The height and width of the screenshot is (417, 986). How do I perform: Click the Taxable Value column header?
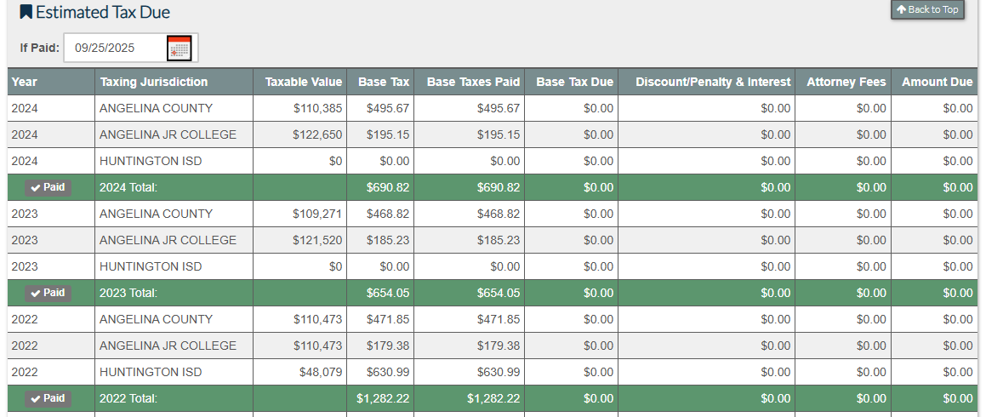coord(303,82)
